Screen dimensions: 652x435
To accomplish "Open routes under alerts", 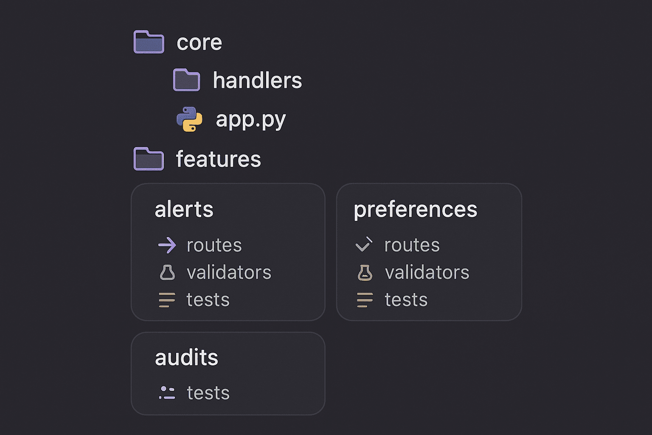I will tap(214, 245).
